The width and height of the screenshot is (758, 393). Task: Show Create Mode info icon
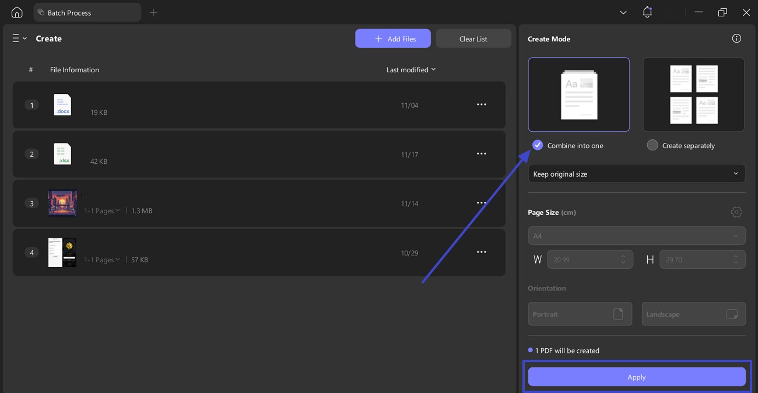pos(736,38)
